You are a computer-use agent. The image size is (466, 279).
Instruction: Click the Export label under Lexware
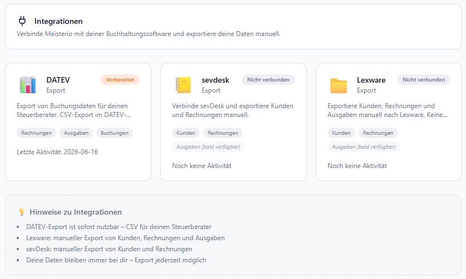pos(366,90)
